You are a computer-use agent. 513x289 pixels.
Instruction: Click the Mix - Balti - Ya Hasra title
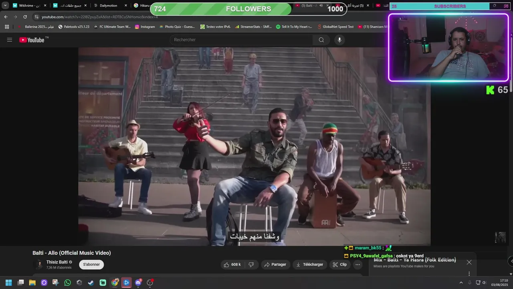[x=415, y=260]
